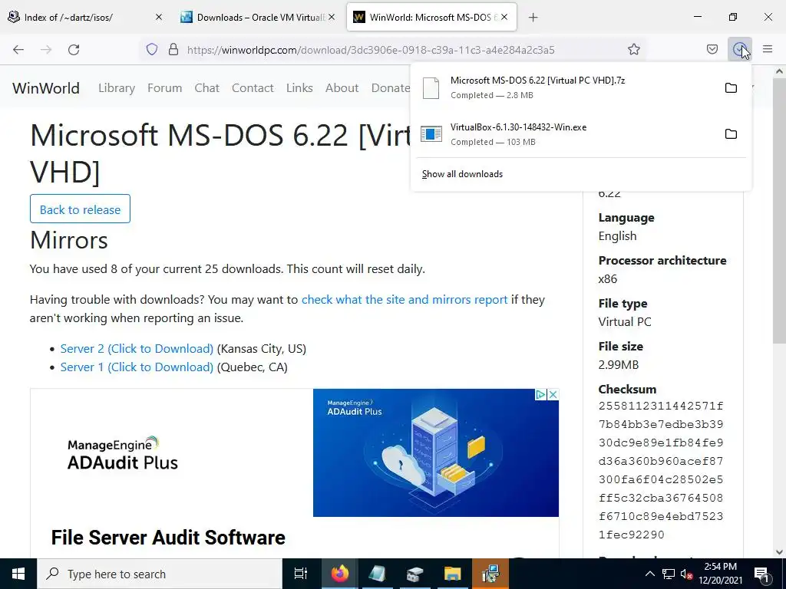The image size is (786, 589).
Task: Open a new browser tab
Action: (533, 18)
